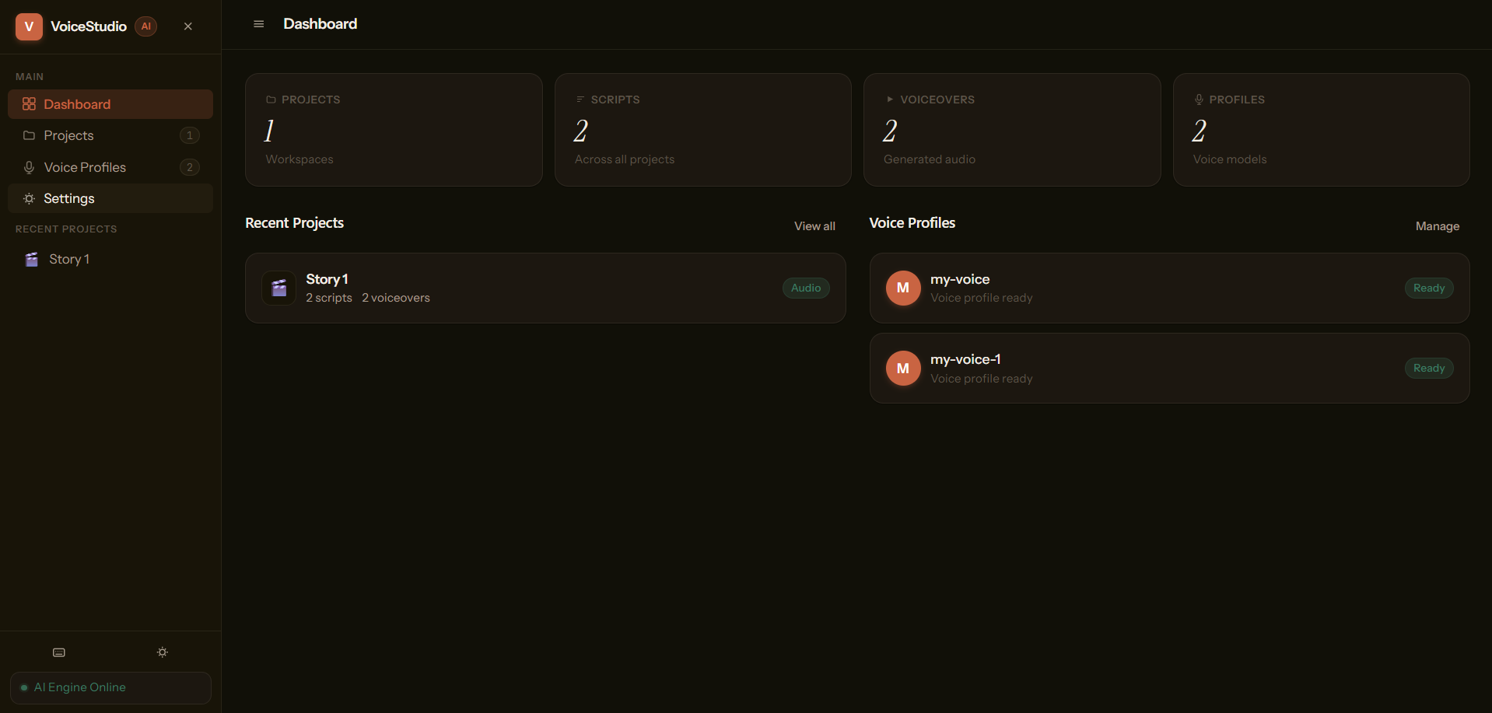The height and width of the screenshot is (713, 1492).
Task: Click the Audio tag on Story 1
Action: [x=806, y=288]
